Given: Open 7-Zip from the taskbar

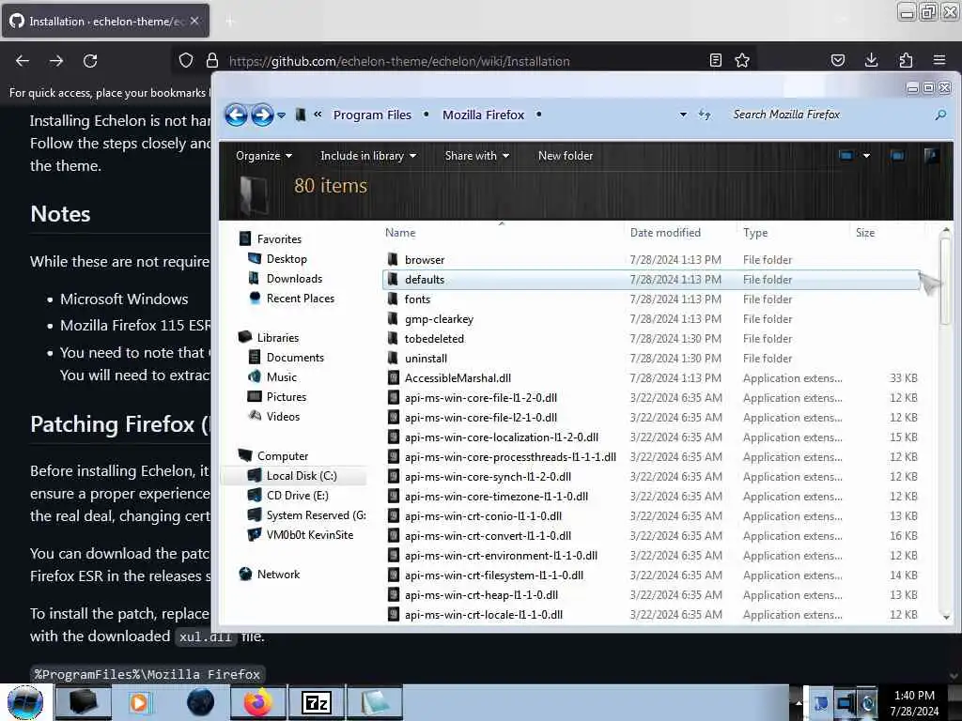Looking at the screenshot, I should click(x=318, y=702).
